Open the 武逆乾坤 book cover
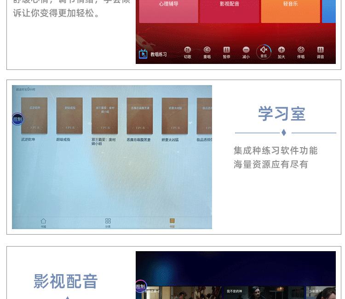The width and height of the screenshot is (345, 299). 34,116
